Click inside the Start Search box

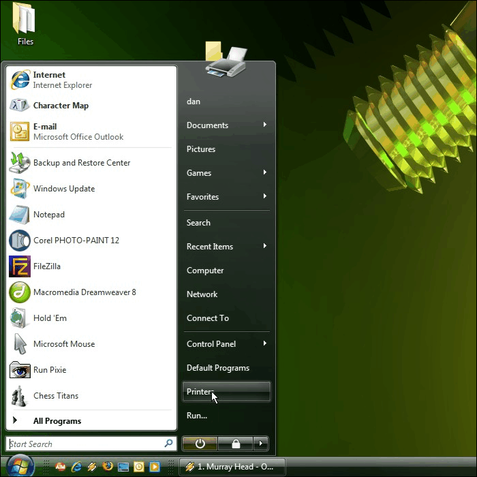[x=85, y=444]
